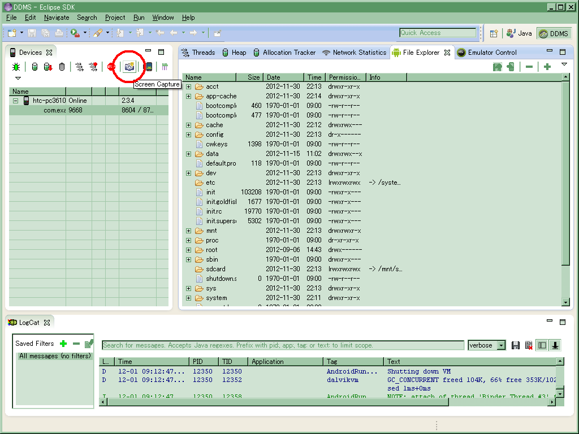Screen dimensions: 579x434
Task: Expand the app-cache folder
Action: tap(189, 96)
